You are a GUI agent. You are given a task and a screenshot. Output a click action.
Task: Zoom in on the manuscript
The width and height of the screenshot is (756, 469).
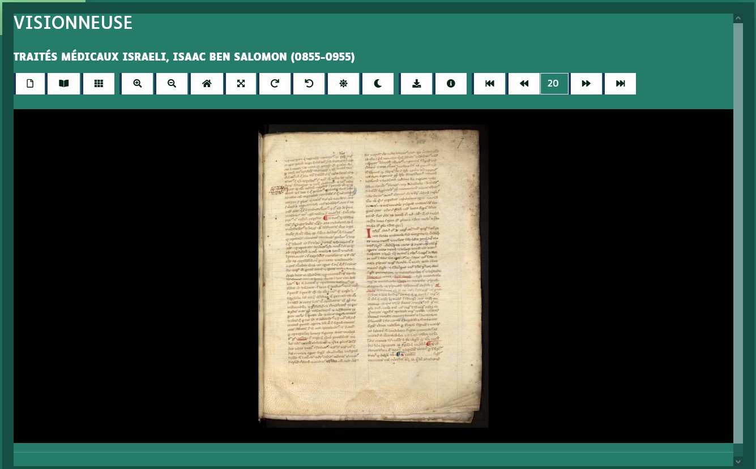pos(137,84)
